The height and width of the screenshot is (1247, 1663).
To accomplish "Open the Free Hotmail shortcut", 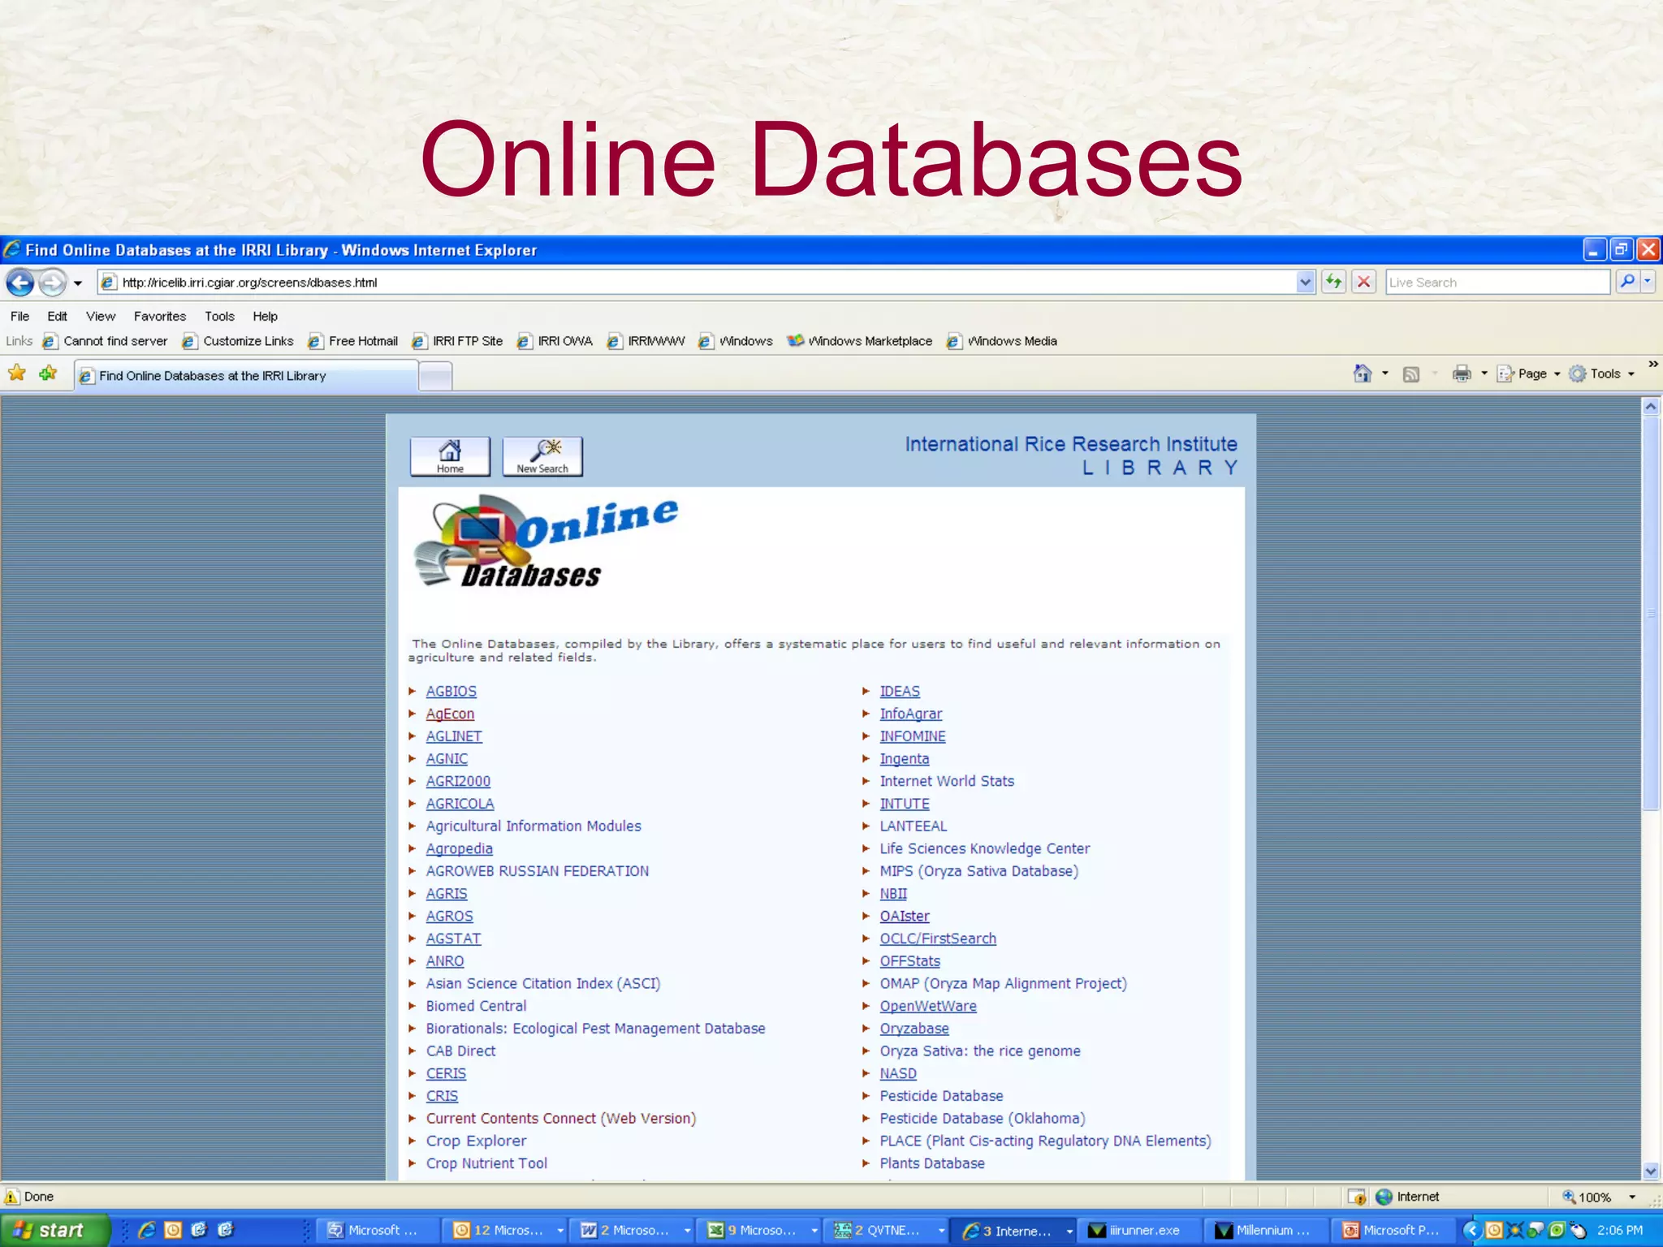I will pyautogui.click(x=353, y=341).
